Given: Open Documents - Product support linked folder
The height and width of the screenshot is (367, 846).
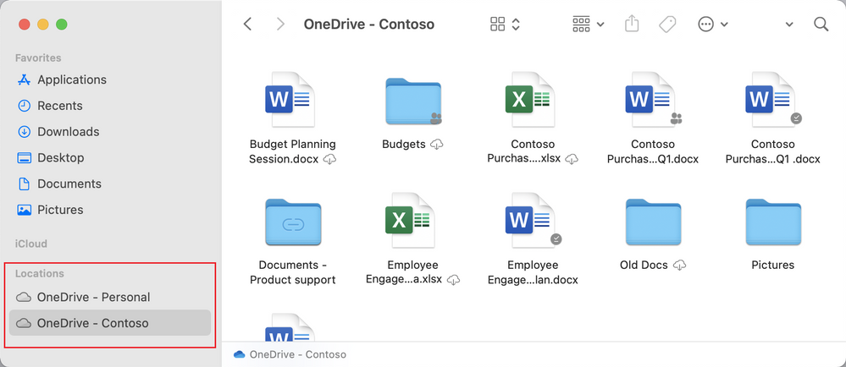Looking at the screenshot, I should [292, 225].
